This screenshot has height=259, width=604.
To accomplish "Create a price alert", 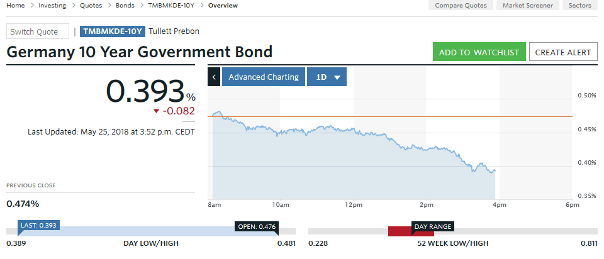I will (562, 52).
